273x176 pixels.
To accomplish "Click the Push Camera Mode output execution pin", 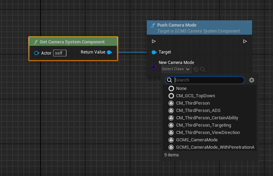I will point(245,41).
